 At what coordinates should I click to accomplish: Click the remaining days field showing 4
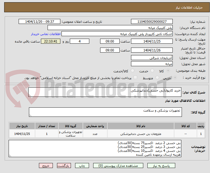[x=80, y=41]
